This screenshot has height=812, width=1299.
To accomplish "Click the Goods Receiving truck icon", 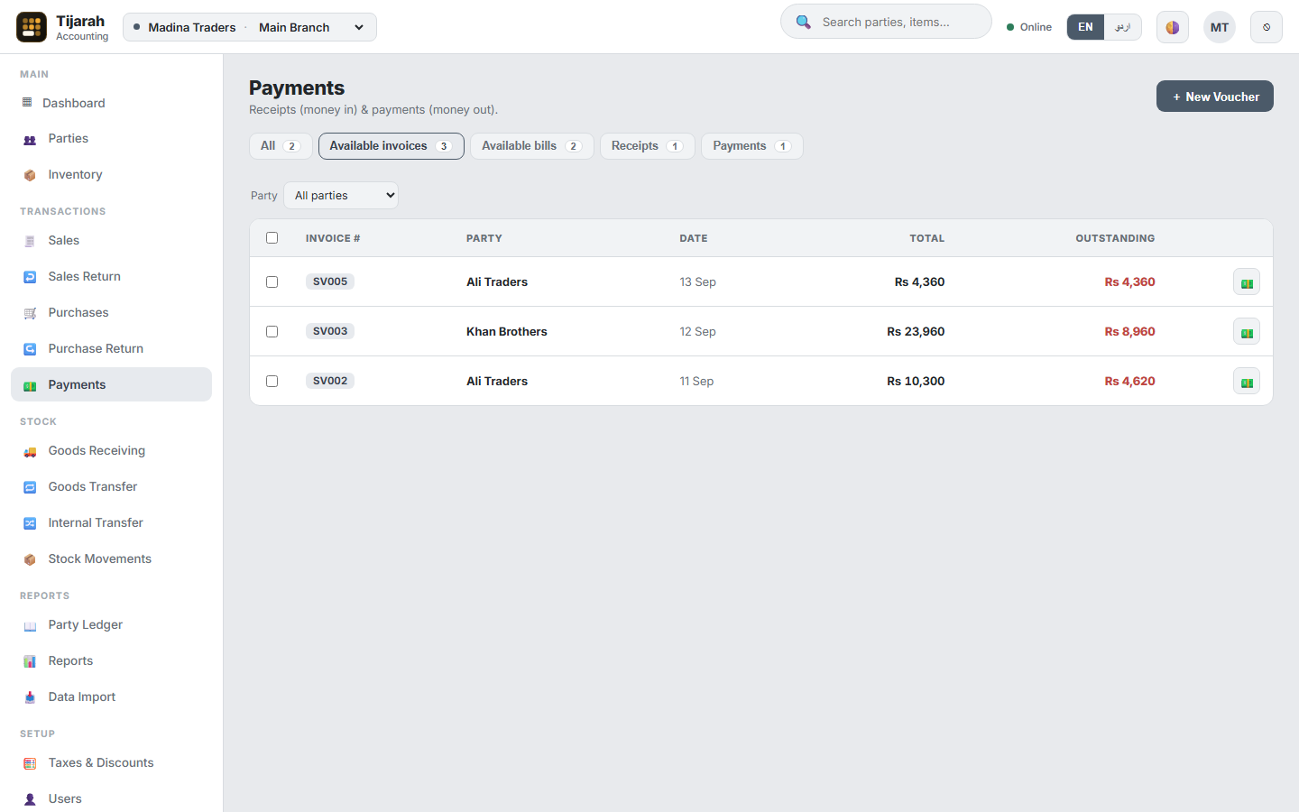I will pyautogui.click(x=30, y=451).
